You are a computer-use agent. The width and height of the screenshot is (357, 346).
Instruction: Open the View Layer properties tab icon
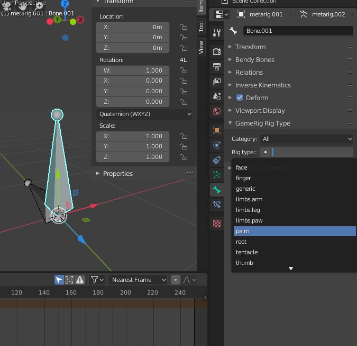coord(216,81)
